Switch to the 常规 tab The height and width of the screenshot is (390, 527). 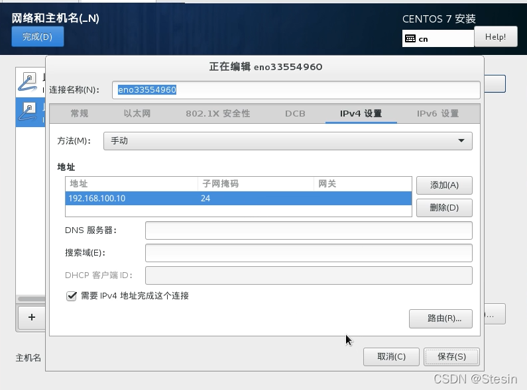(x=80, y=113)
